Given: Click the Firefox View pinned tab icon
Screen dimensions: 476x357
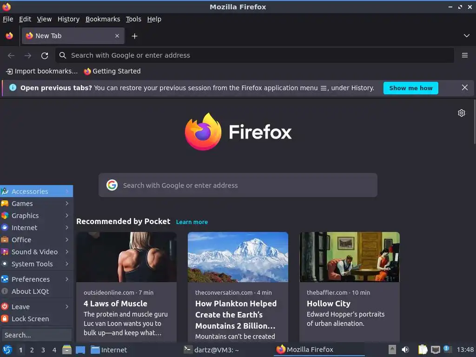Looking at the screenshot, I should tap(9, 36).
